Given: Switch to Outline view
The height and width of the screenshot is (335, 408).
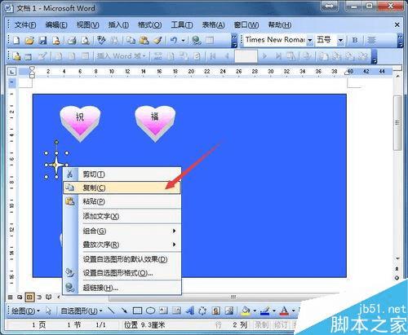Looking at the screenshot, I should (x=39, y=297).
